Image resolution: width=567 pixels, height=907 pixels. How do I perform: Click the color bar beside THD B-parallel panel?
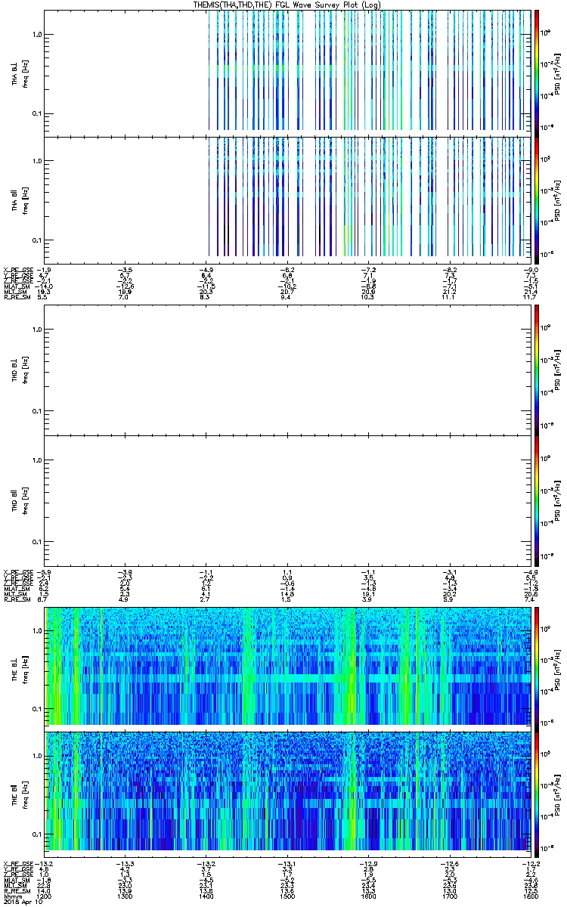click(x=537, y=500)
